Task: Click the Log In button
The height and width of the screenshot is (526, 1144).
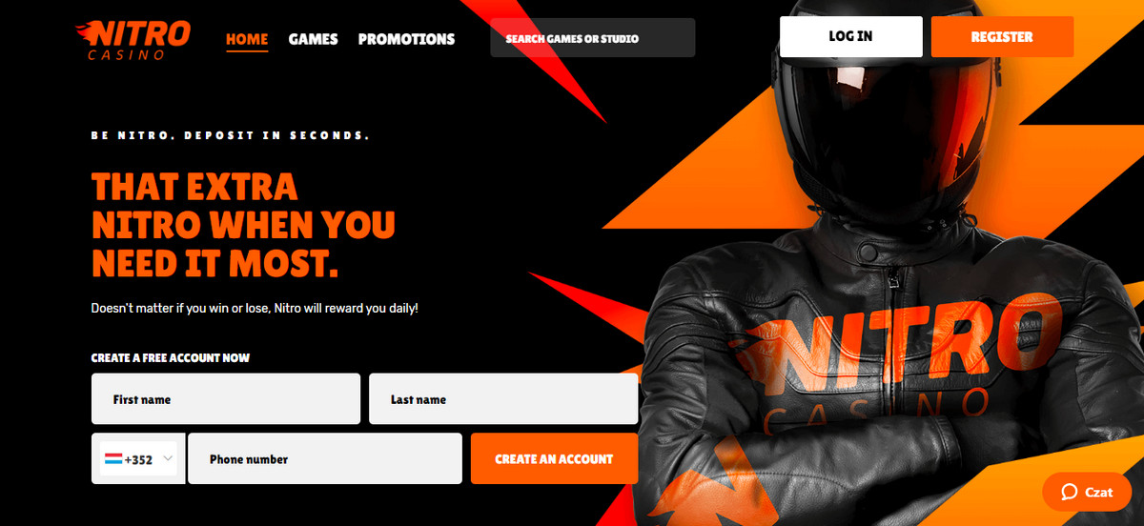Action: coord(850,37)
